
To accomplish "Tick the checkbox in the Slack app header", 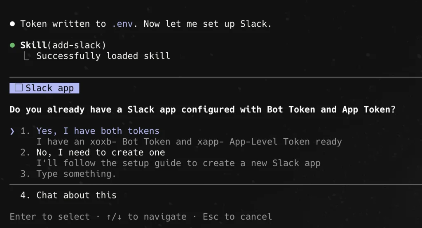I will (19, 88).
